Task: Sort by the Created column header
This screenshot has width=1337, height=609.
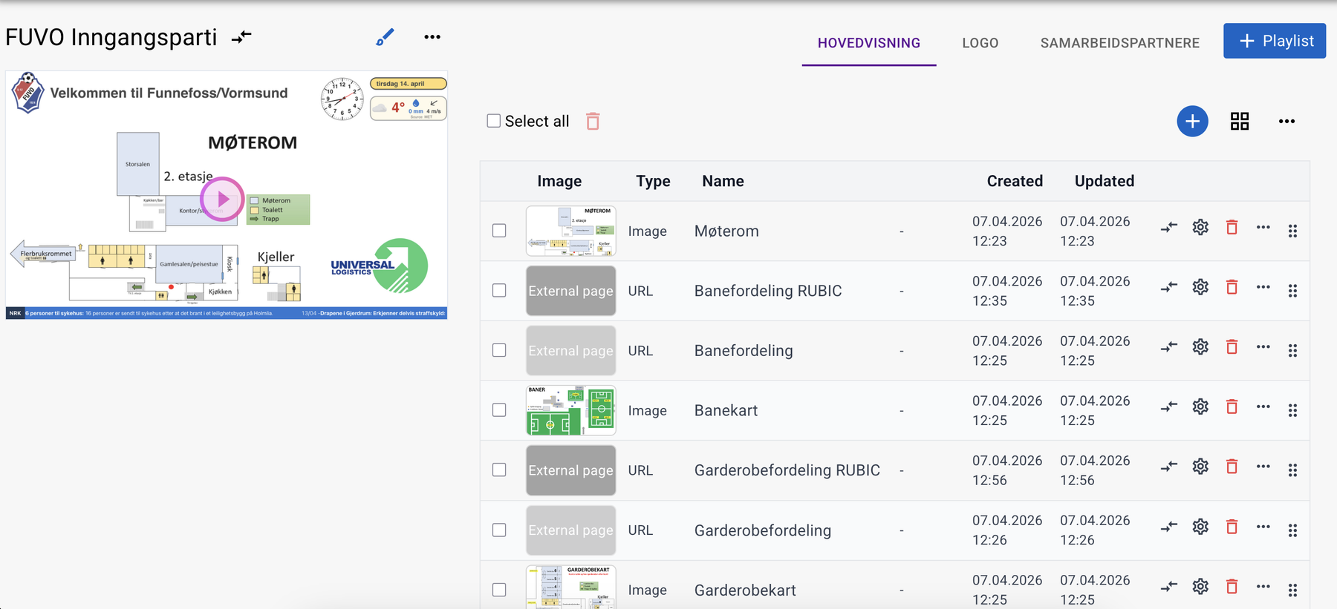Action: tap(1014, 181)
